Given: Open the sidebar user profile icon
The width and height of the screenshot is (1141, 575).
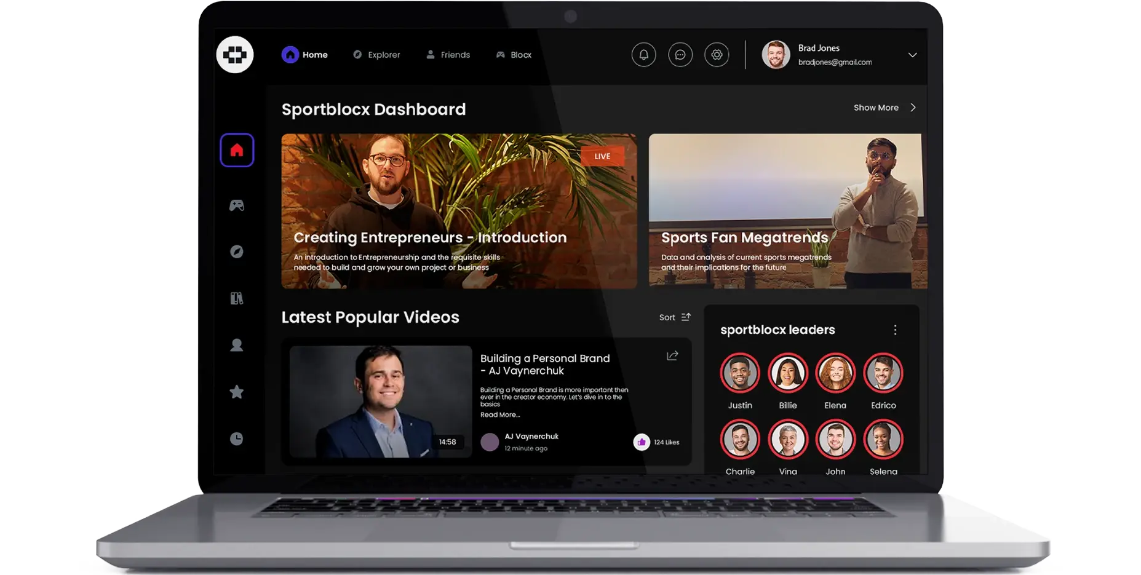Looking at the screenshot, I should [x=237, y=345].
